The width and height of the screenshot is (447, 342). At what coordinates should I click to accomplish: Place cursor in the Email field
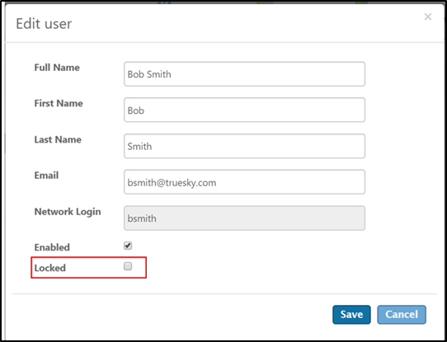pyautogui.click(x=244, y=182)
